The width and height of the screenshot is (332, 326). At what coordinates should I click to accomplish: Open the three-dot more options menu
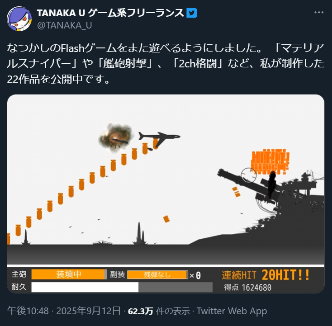point(319,13)
